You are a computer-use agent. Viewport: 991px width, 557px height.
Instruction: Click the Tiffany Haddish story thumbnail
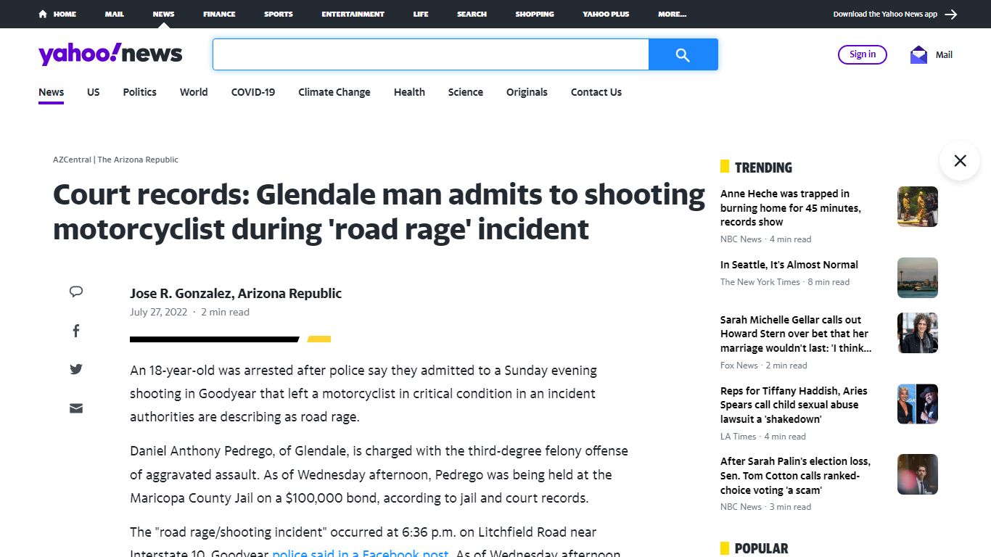[x=918, y=404]
